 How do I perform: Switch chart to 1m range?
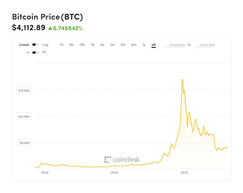tap(112, 45)
